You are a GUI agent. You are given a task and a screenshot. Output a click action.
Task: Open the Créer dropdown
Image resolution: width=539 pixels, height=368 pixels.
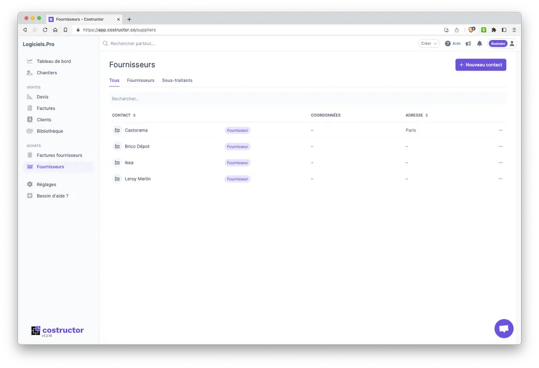click(429, 44)
